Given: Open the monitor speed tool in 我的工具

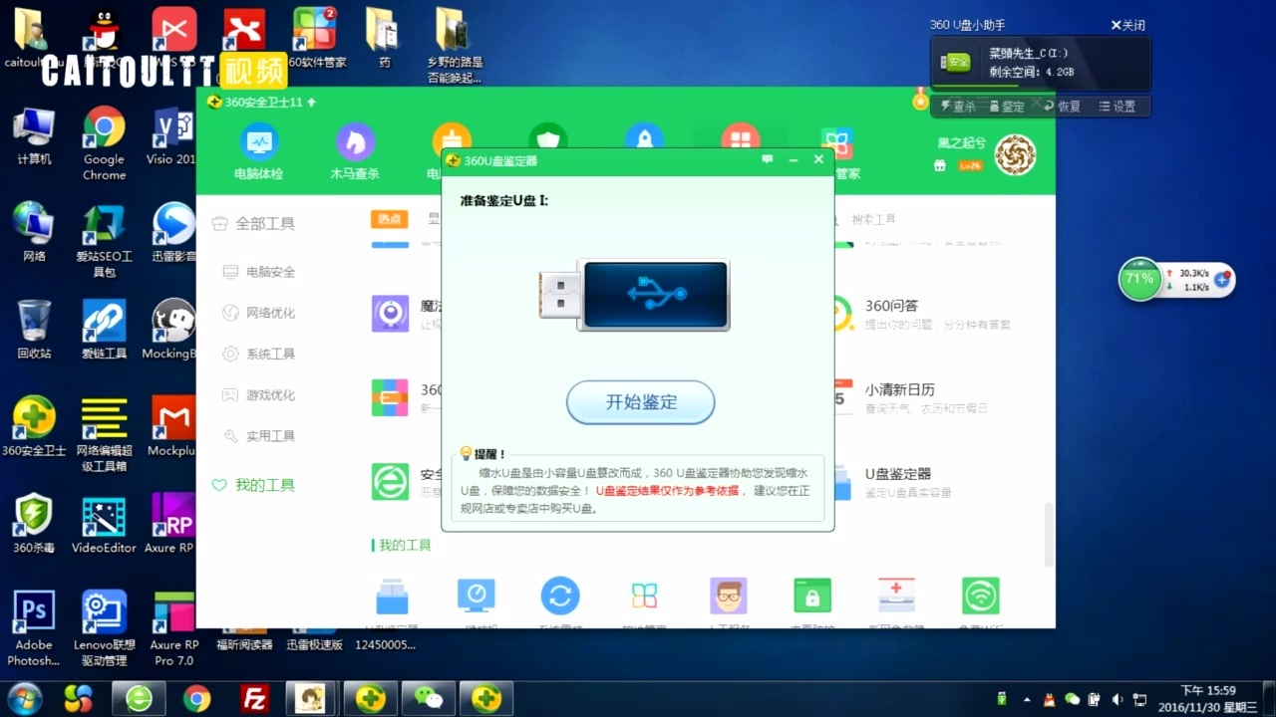Looking at the screenshot, I should point(476,597).
